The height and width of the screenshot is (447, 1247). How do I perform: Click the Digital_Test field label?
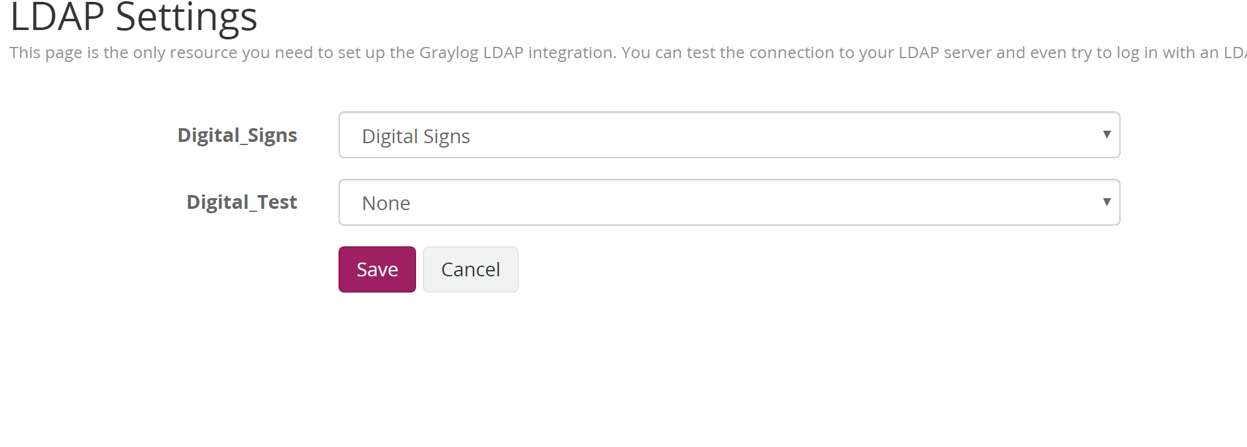tap(242, 202)
